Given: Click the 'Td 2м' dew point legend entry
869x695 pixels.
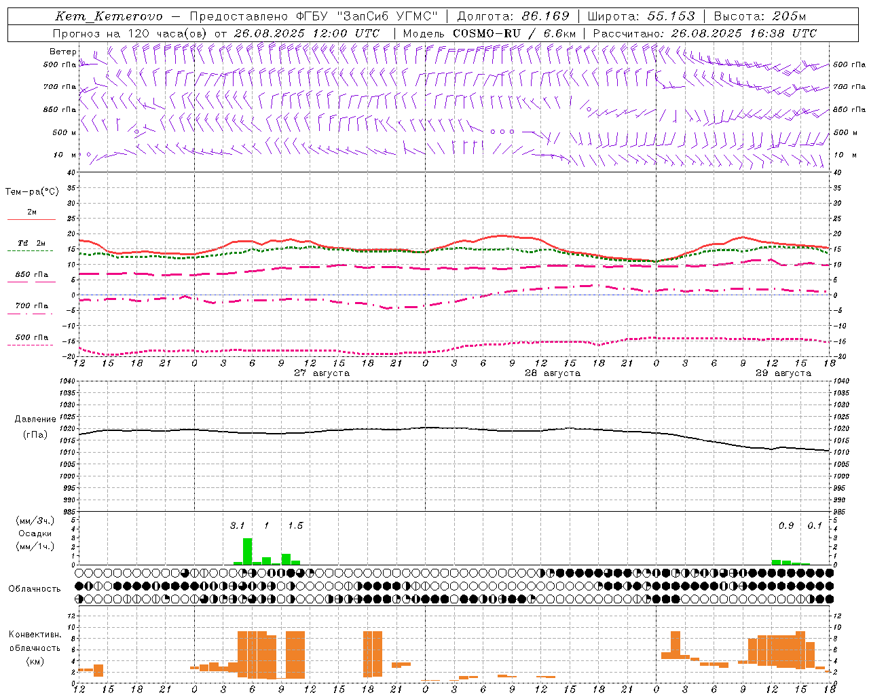Looking at the screenshot, I should [x=32, y=243].
